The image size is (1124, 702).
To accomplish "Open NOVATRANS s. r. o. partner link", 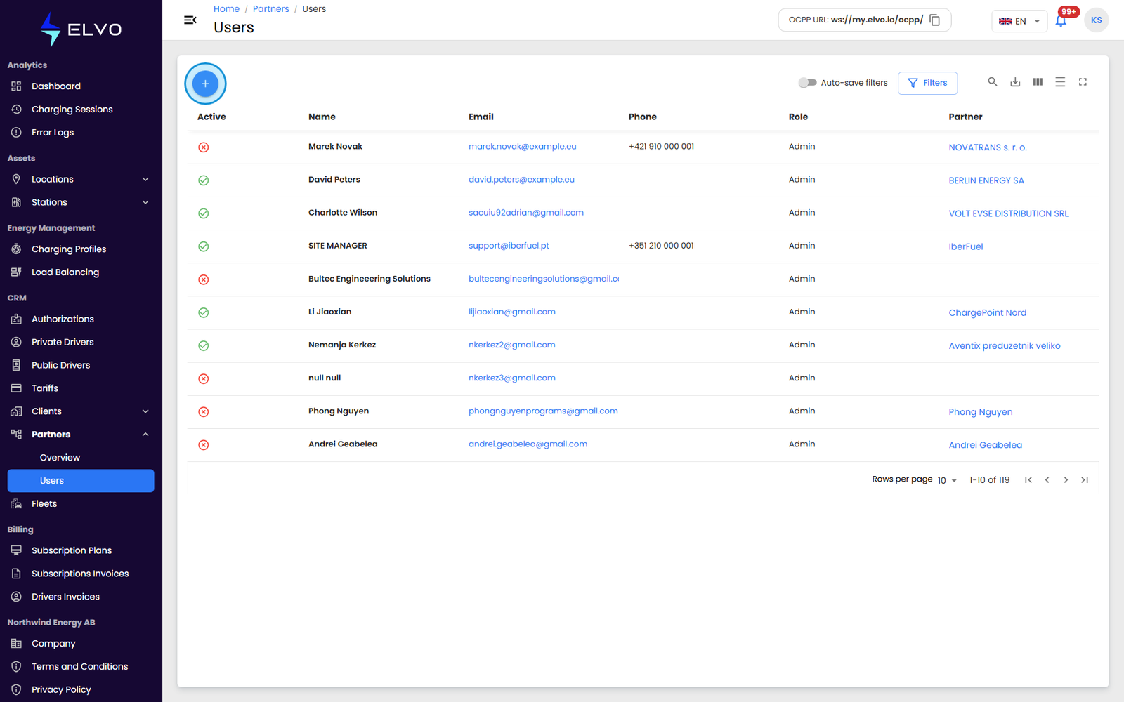I will pyautogui.click(x=988, y=147).
